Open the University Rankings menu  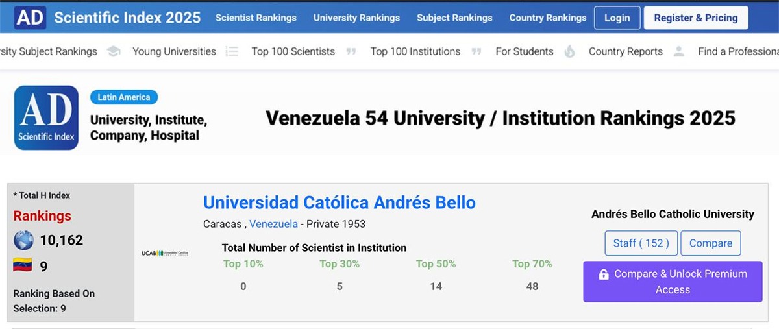tap(356, 18)
